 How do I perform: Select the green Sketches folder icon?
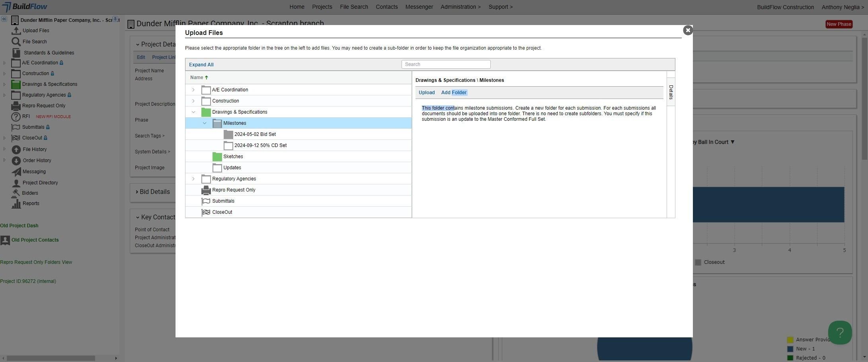(217, 157)
